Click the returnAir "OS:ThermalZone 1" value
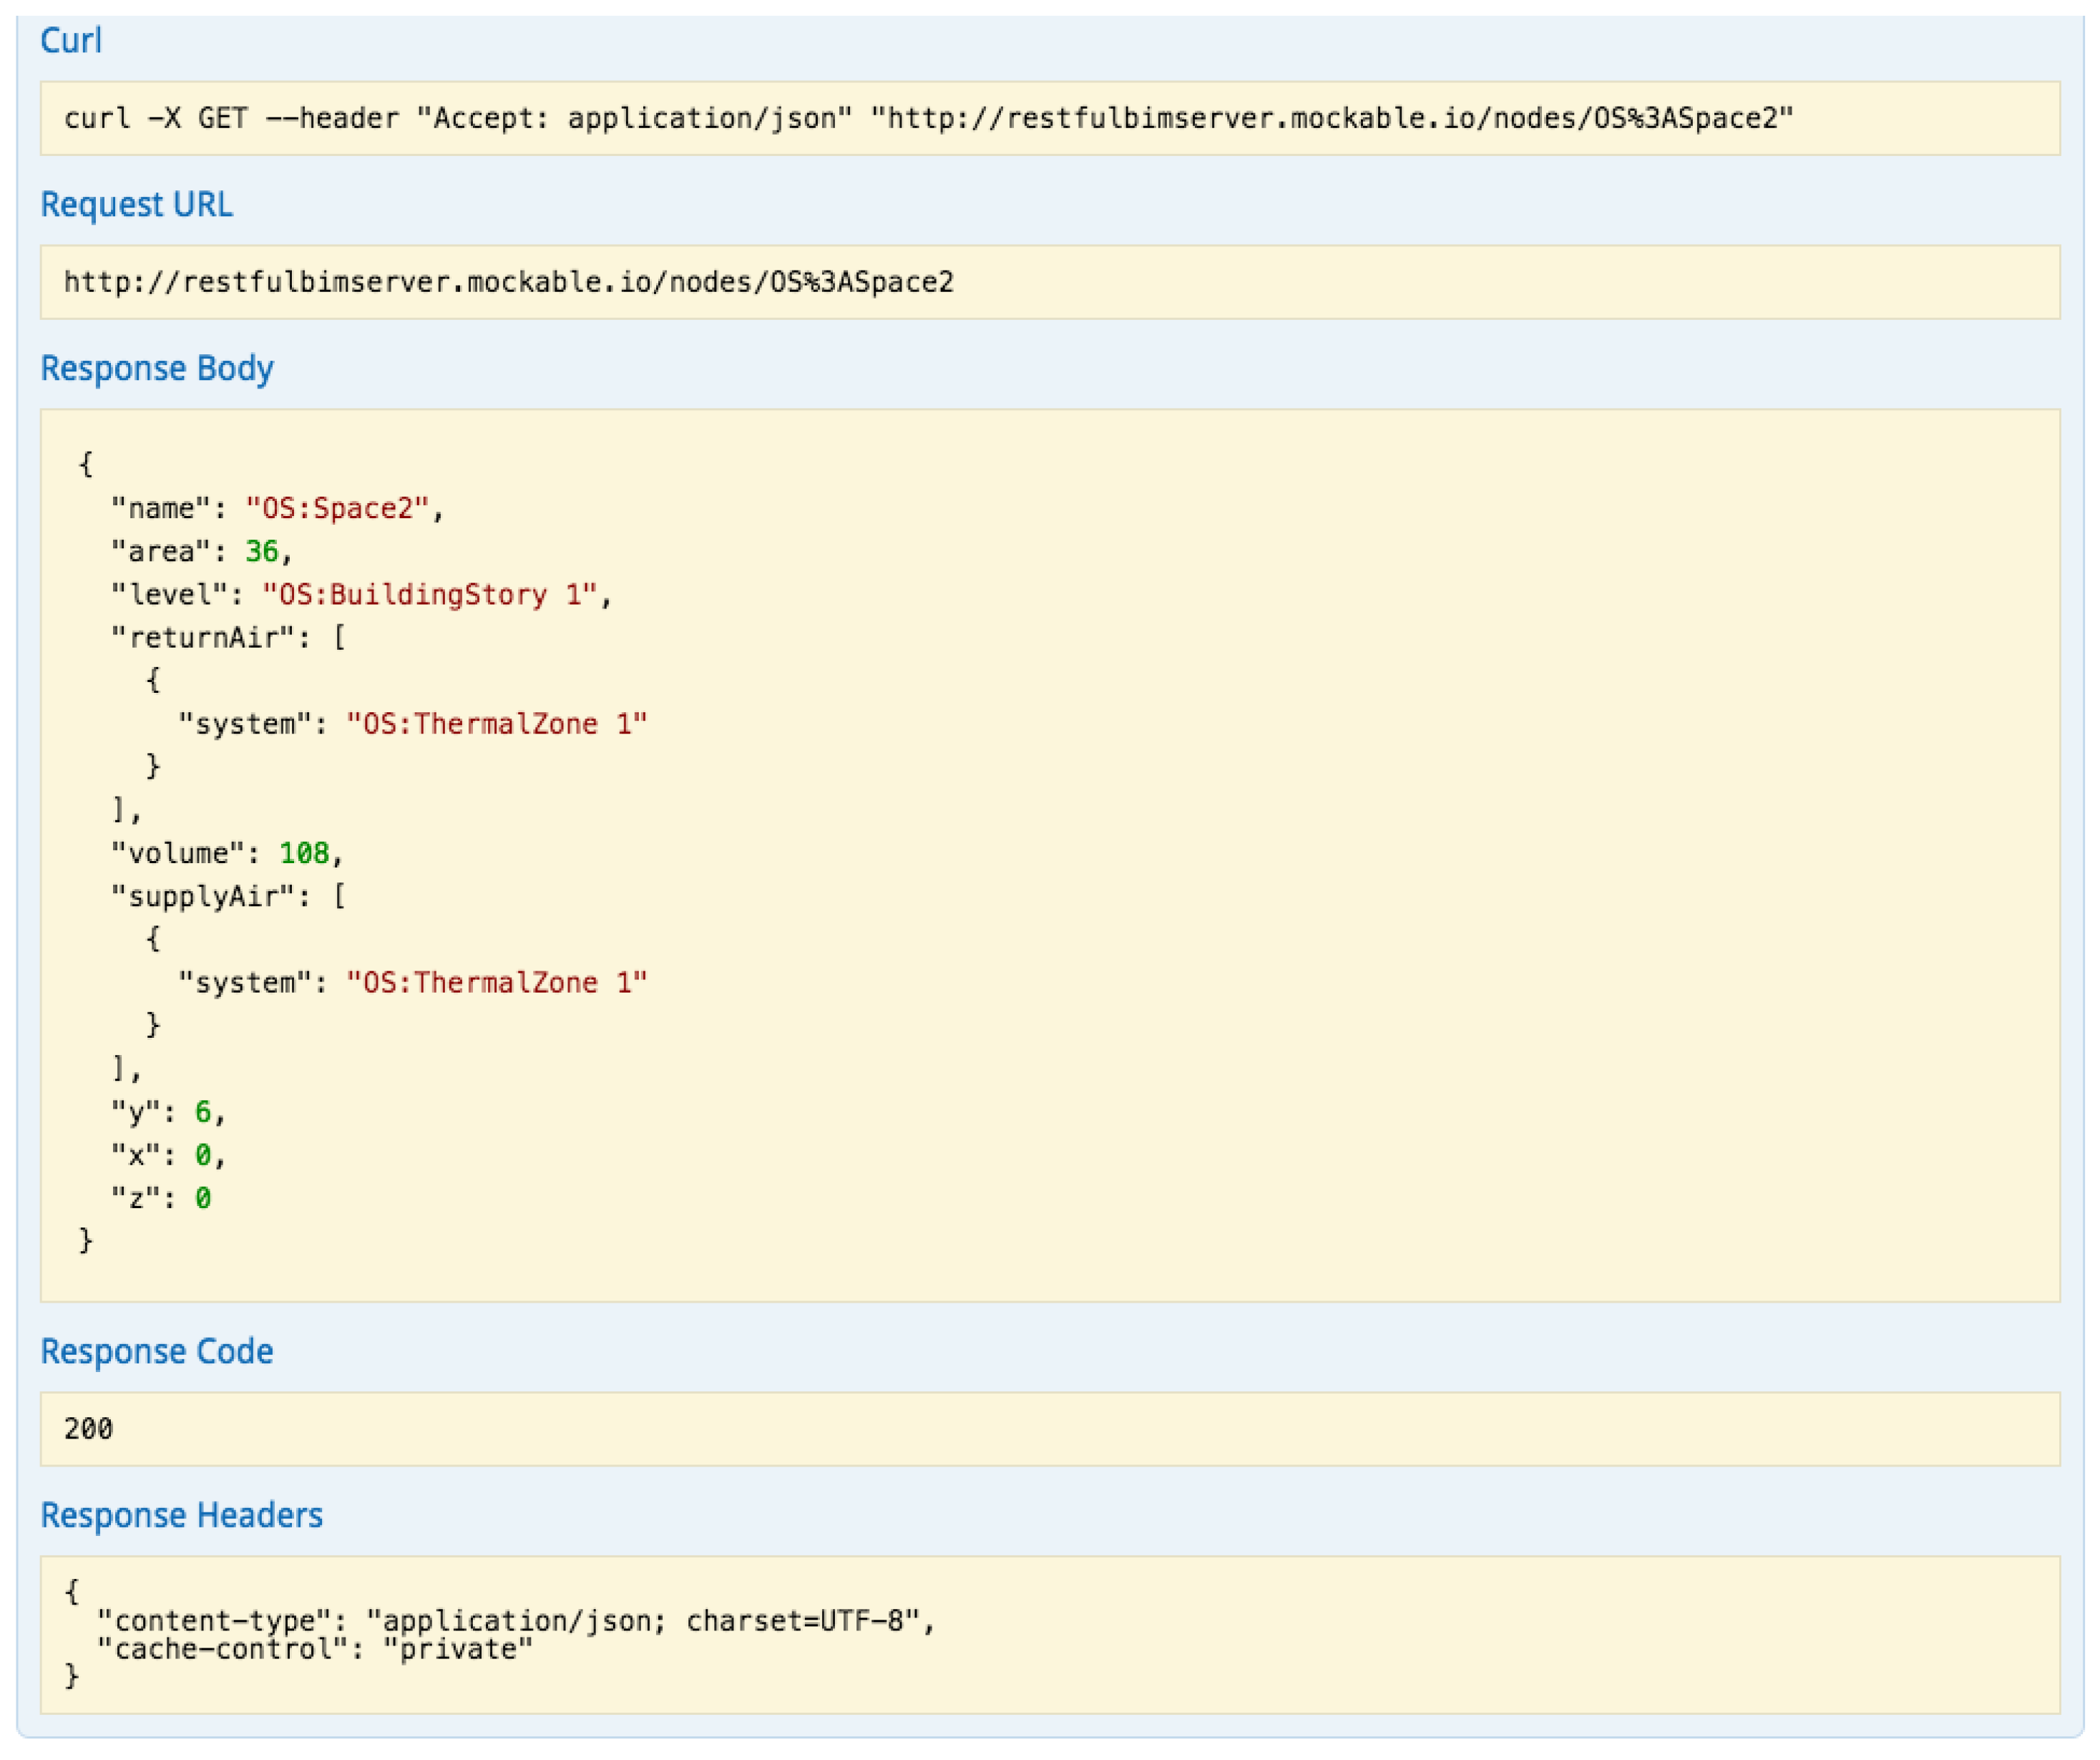2100x1760 pixels. 496,724
